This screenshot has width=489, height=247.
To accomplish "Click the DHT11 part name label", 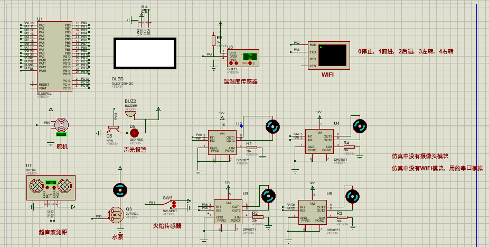I will point(231,69).
